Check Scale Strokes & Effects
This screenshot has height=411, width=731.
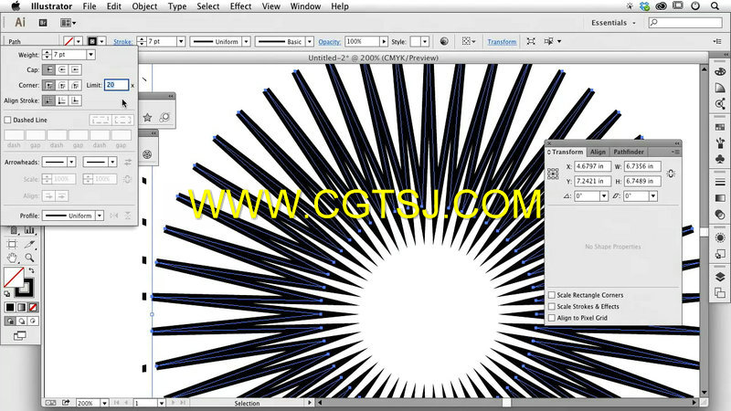coord(552,307)
